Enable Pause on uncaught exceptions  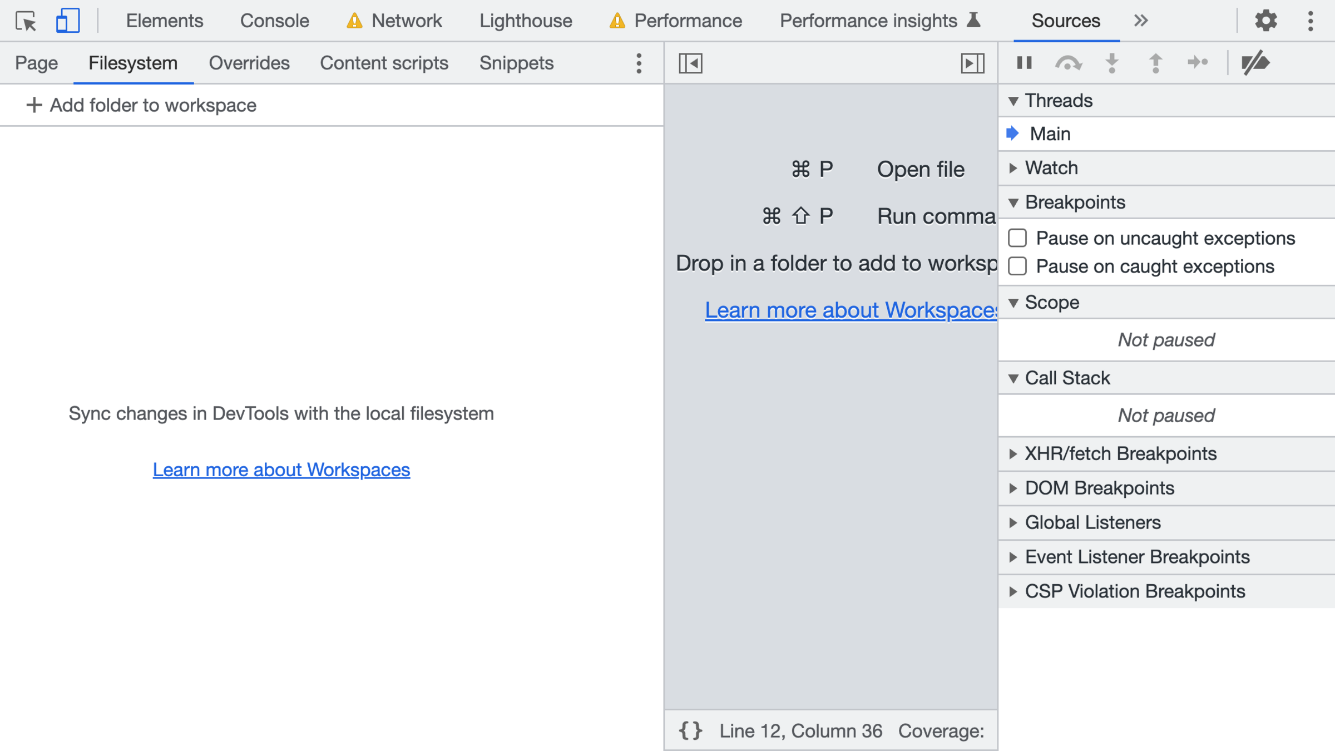(1017, 238)
